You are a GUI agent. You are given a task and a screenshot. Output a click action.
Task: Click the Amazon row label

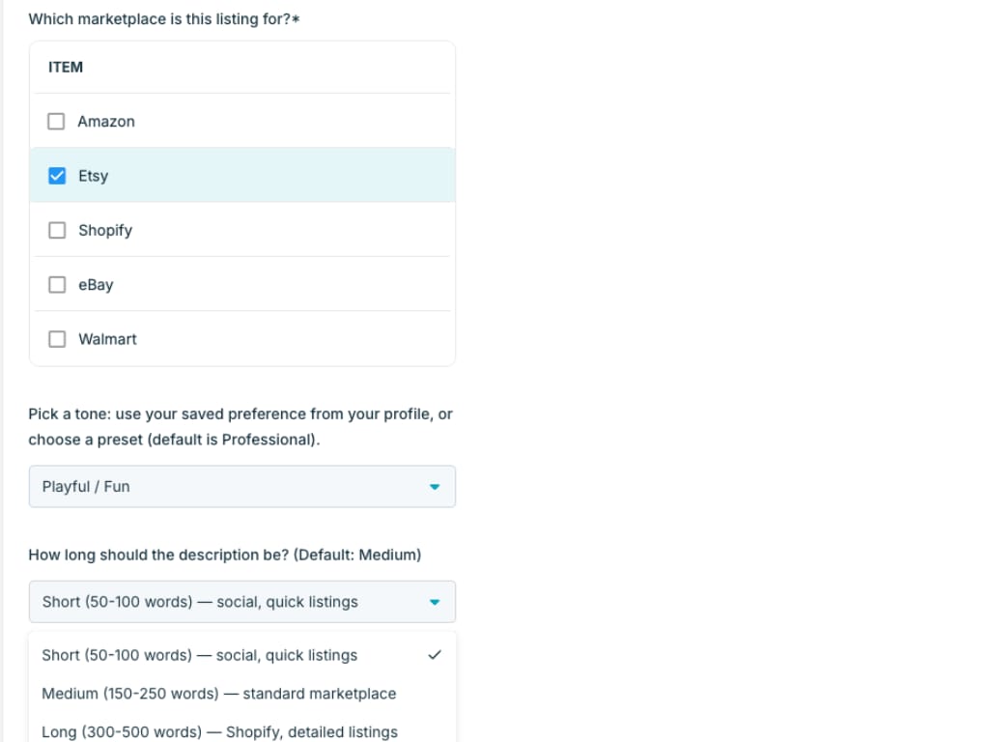pyautogui.click(x=106, y=122)
